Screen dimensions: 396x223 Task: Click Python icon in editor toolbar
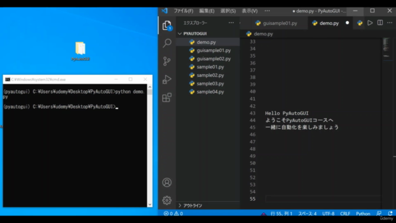click(359, 23)
